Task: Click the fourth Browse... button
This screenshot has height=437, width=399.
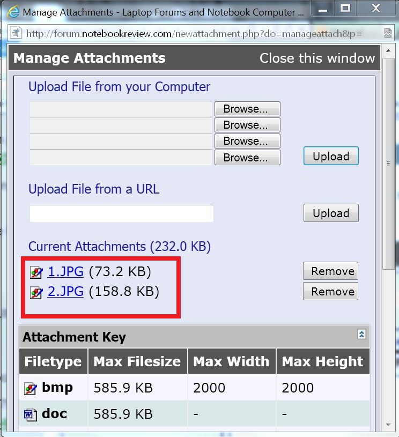Action: pos(247,158)
